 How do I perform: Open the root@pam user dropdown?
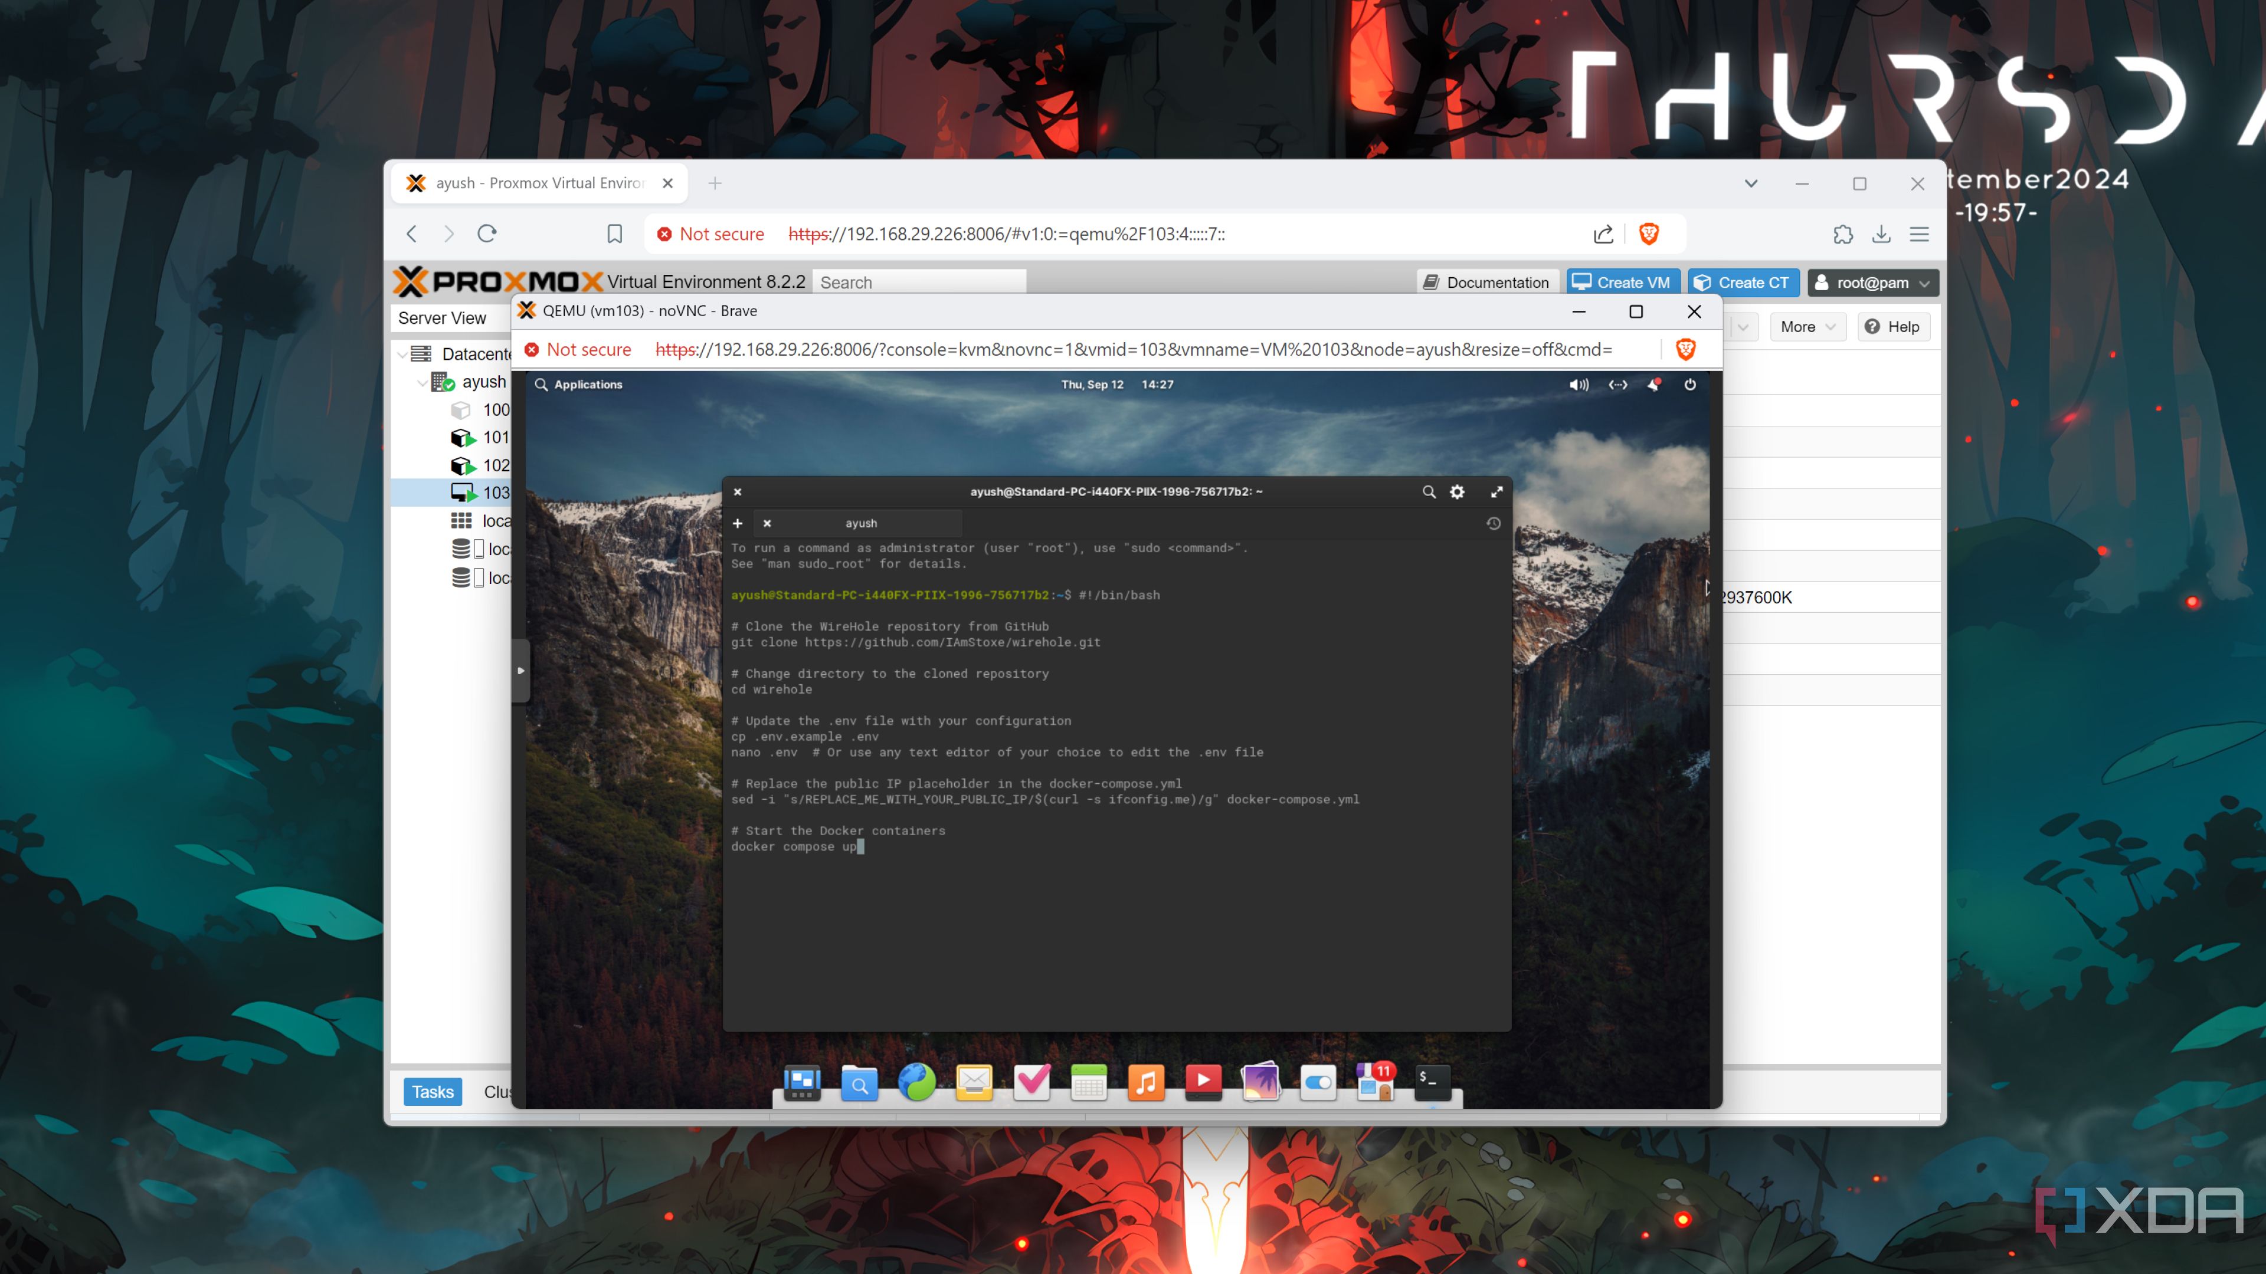point(1873,283)
